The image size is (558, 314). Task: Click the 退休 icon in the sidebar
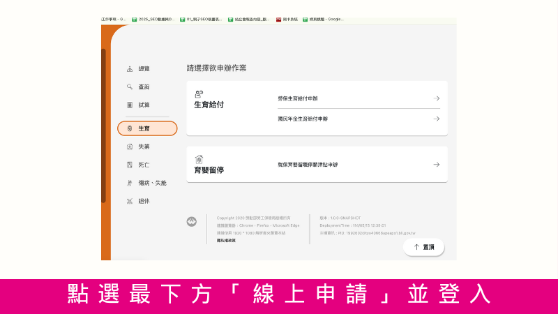point(130,201)
